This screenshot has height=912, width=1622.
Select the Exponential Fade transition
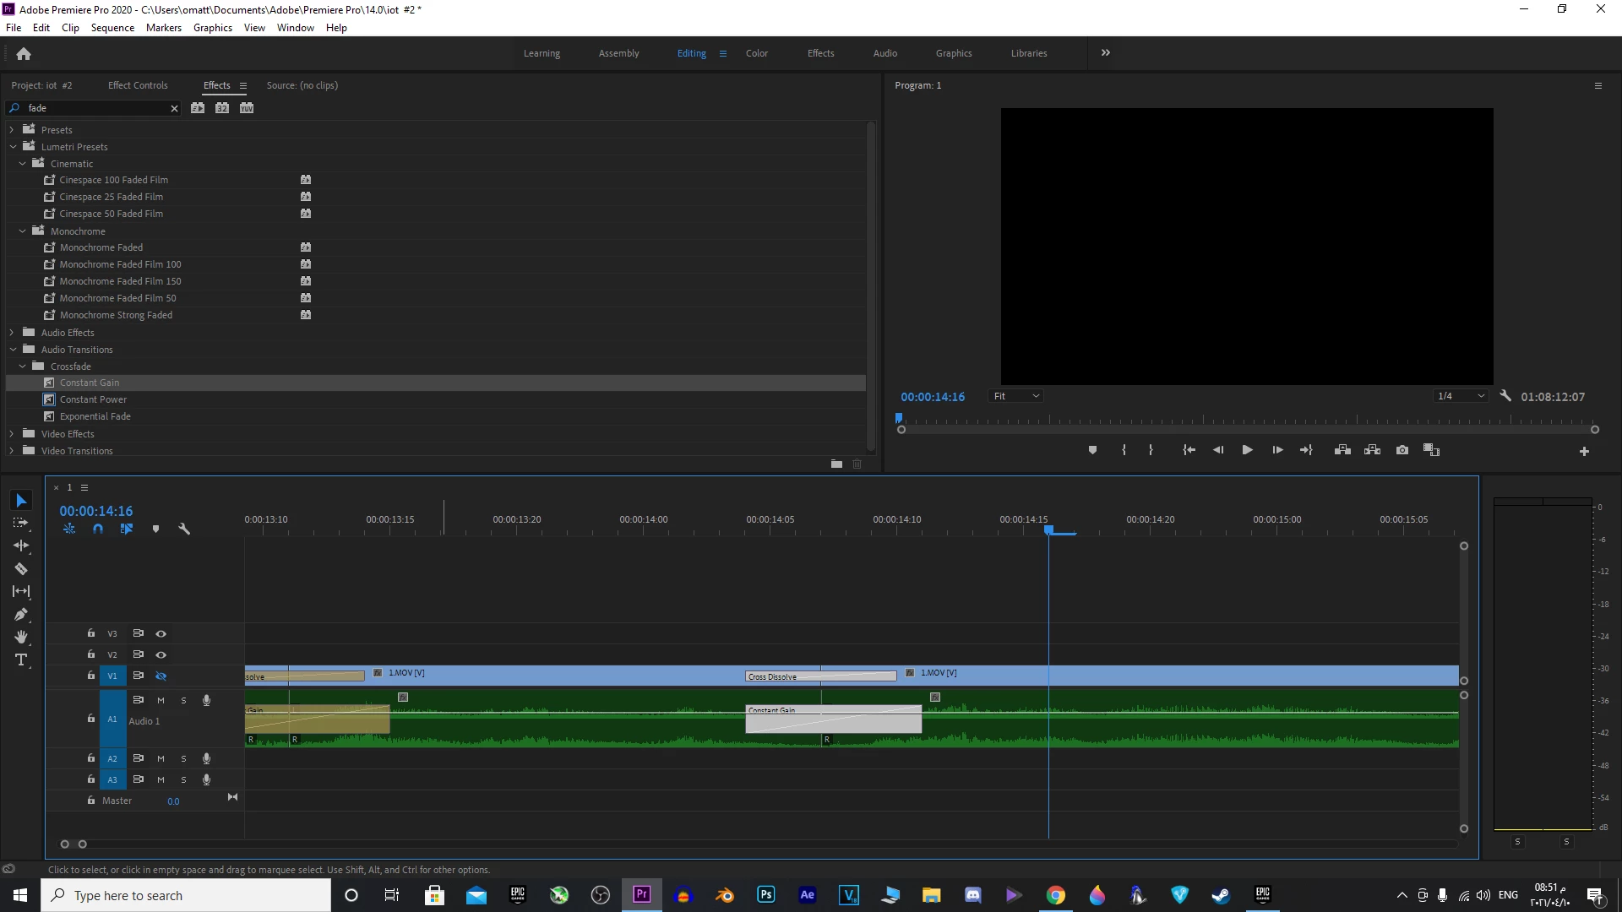[x=95, y=416]
